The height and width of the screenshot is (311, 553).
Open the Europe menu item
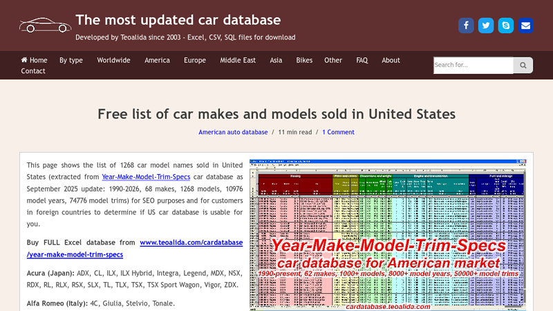195,60
